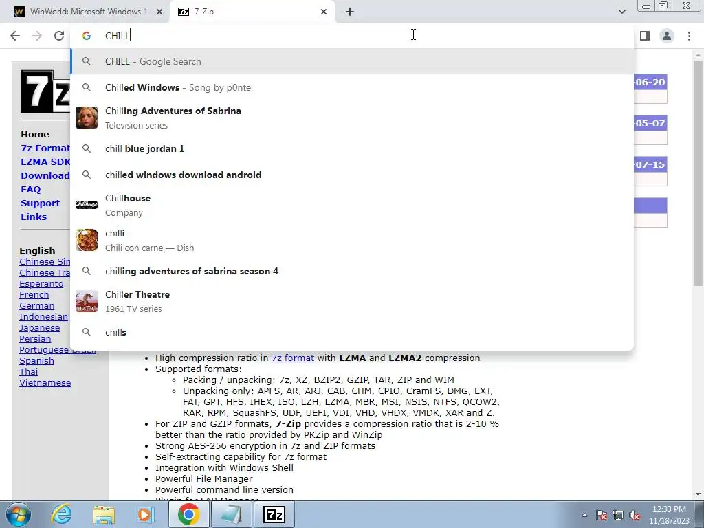This screenshot has height=528, width=704.
Task: Click the muted volume tray icon
Action: 635,515
